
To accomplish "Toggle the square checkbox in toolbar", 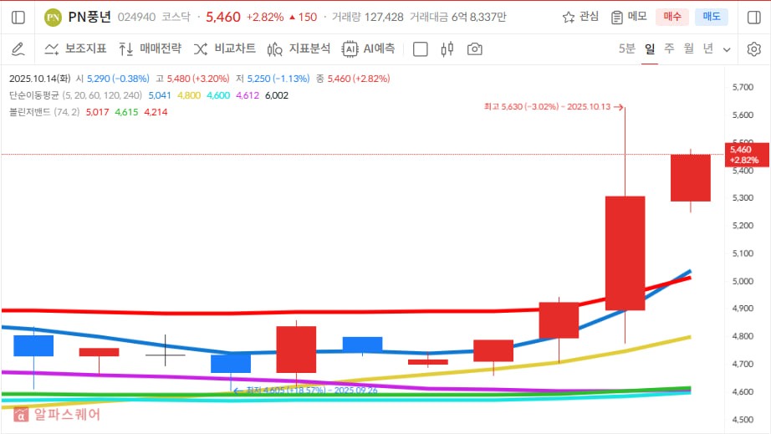I will click(421, 49).
